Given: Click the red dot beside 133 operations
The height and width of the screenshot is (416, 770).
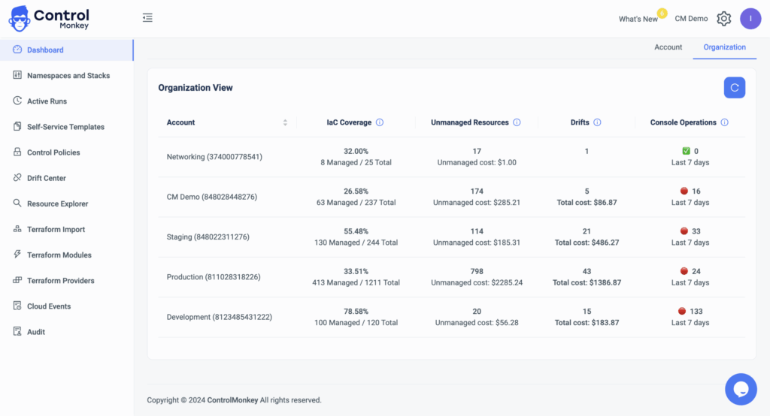Looking at the screenshot, I should [681, 311].
